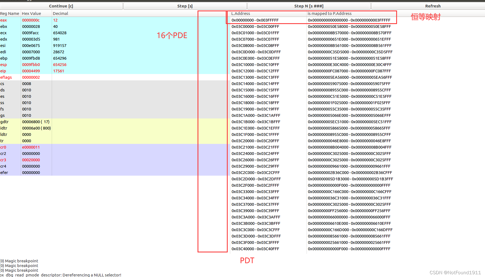Click the Step N [s ###] button
Viewport: 485px width, 277px height.
click(309, 6)
